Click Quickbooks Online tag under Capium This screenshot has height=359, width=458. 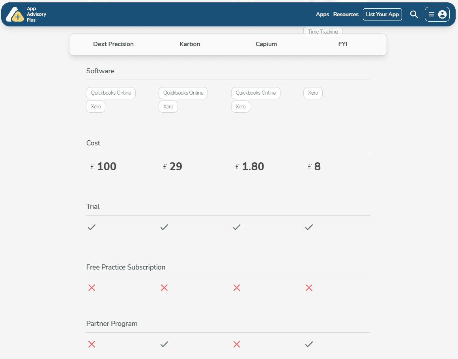coord(256,93)
